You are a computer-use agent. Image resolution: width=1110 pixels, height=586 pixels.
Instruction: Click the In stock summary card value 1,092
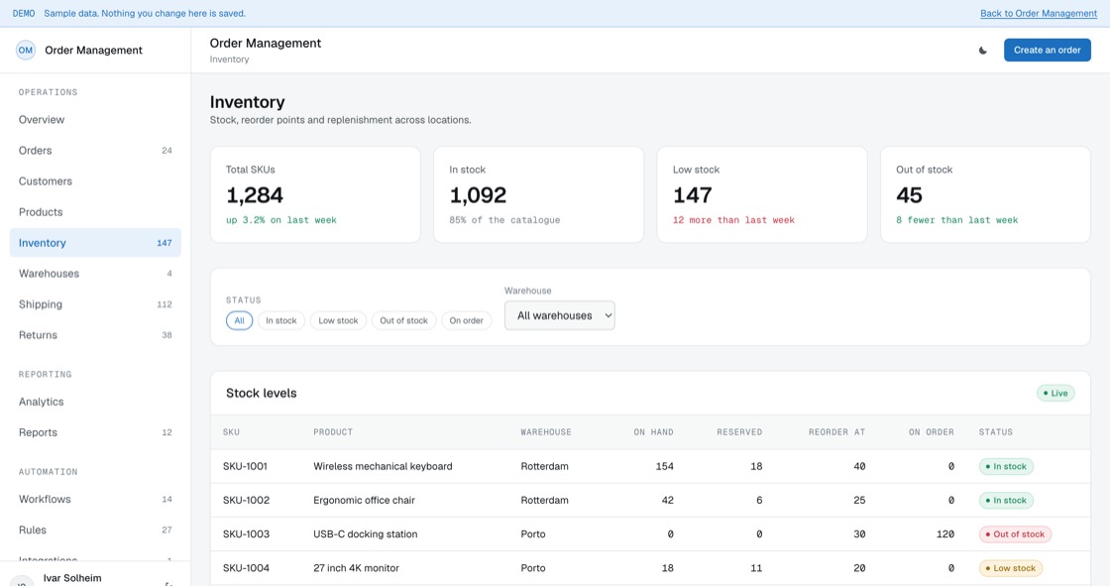tap(478, 195)
